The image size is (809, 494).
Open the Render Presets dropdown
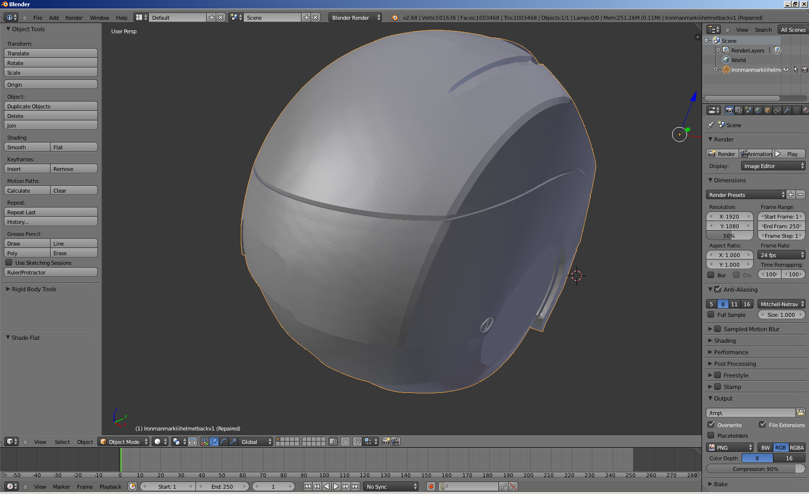746,195
